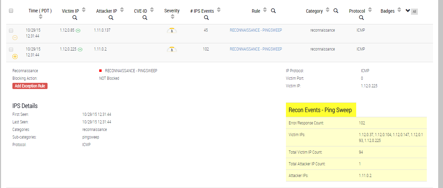Click Attacker IPs value 1.11.0.2 in Recon panel
443x188 pixels.
click(365, 175)
